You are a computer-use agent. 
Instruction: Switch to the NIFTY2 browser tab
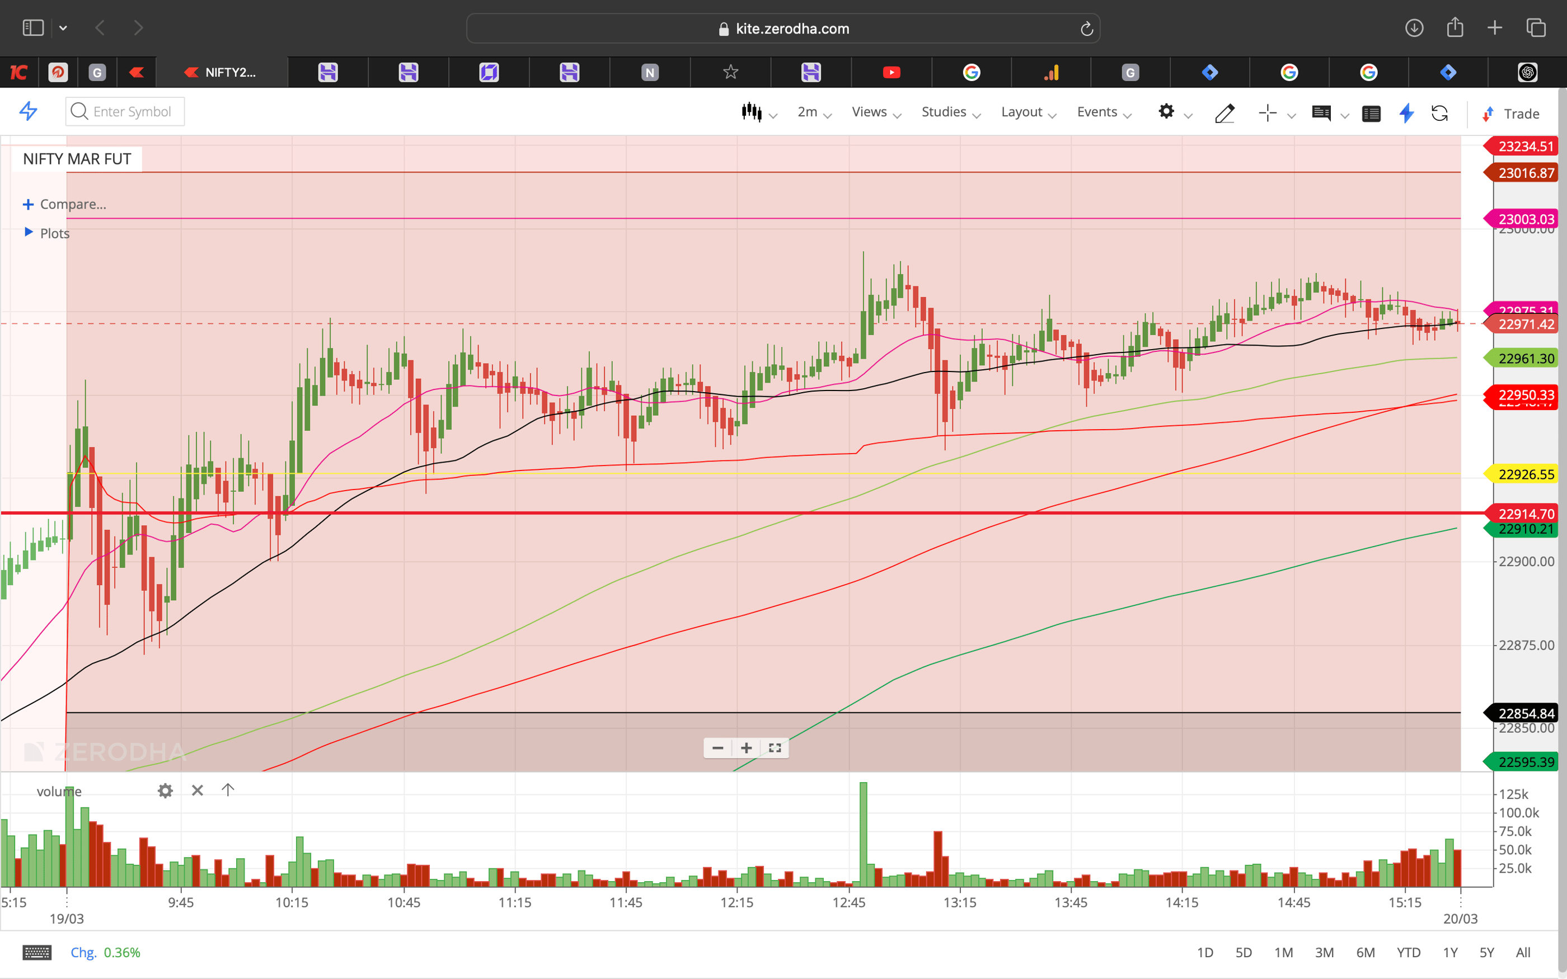223,72
